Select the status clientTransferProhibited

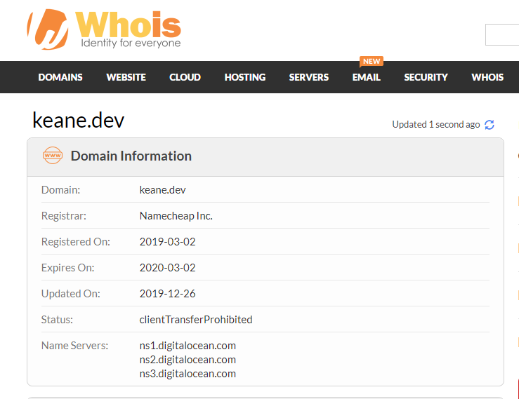(196, 319)
